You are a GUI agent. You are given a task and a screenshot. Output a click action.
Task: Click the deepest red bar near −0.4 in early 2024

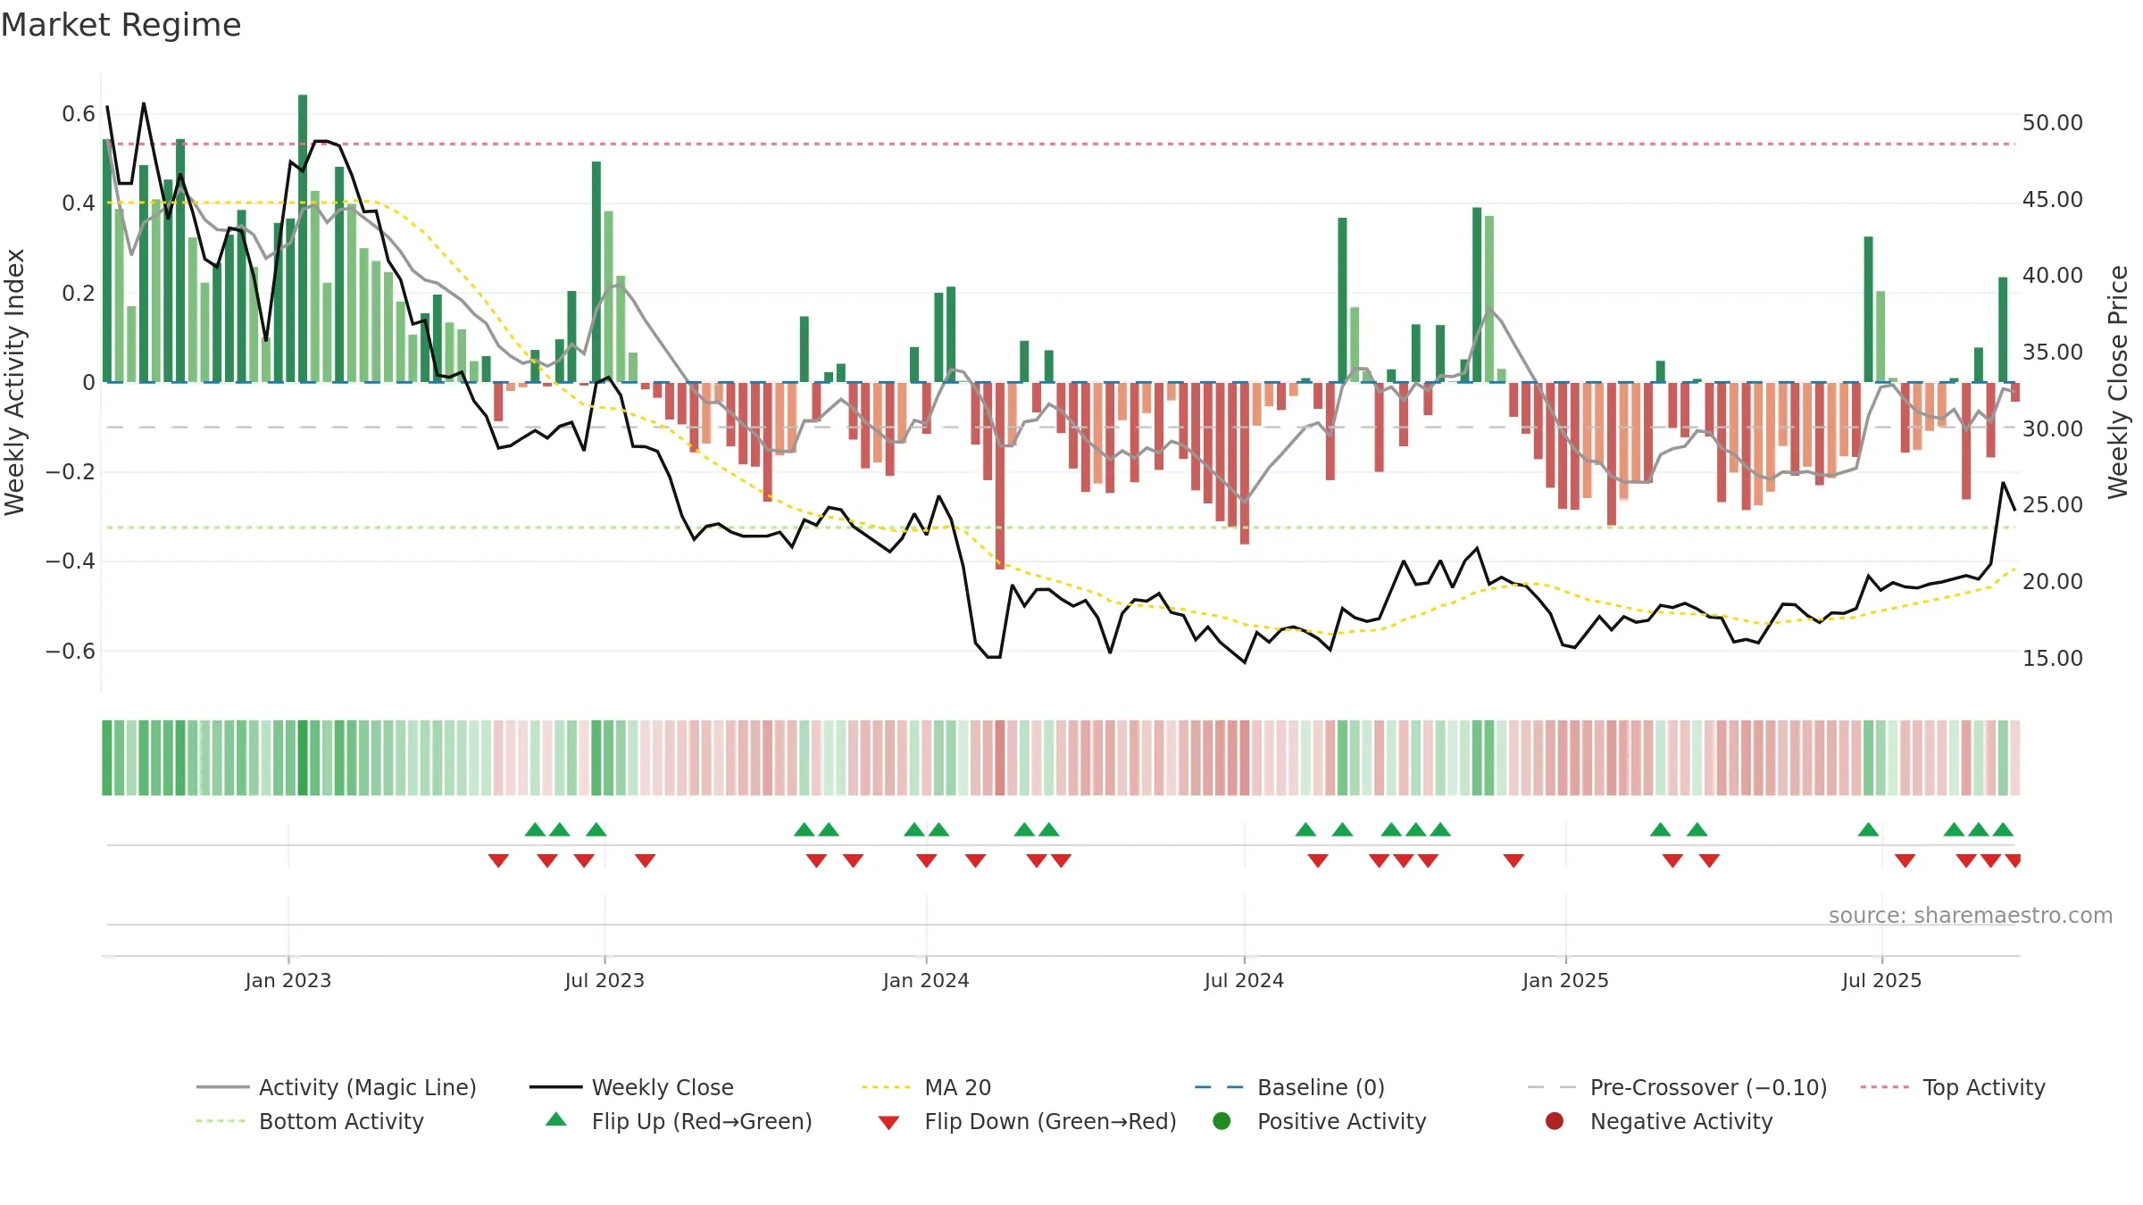1000,476
